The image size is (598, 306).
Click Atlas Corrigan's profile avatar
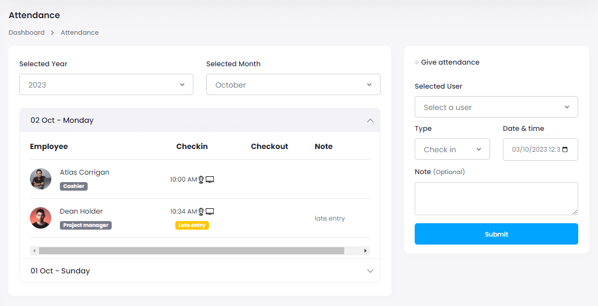coord(41,179)
